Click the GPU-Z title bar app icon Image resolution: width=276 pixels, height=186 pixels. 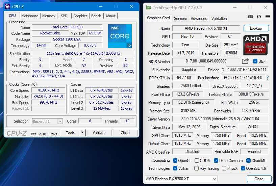tap(148, 7)
